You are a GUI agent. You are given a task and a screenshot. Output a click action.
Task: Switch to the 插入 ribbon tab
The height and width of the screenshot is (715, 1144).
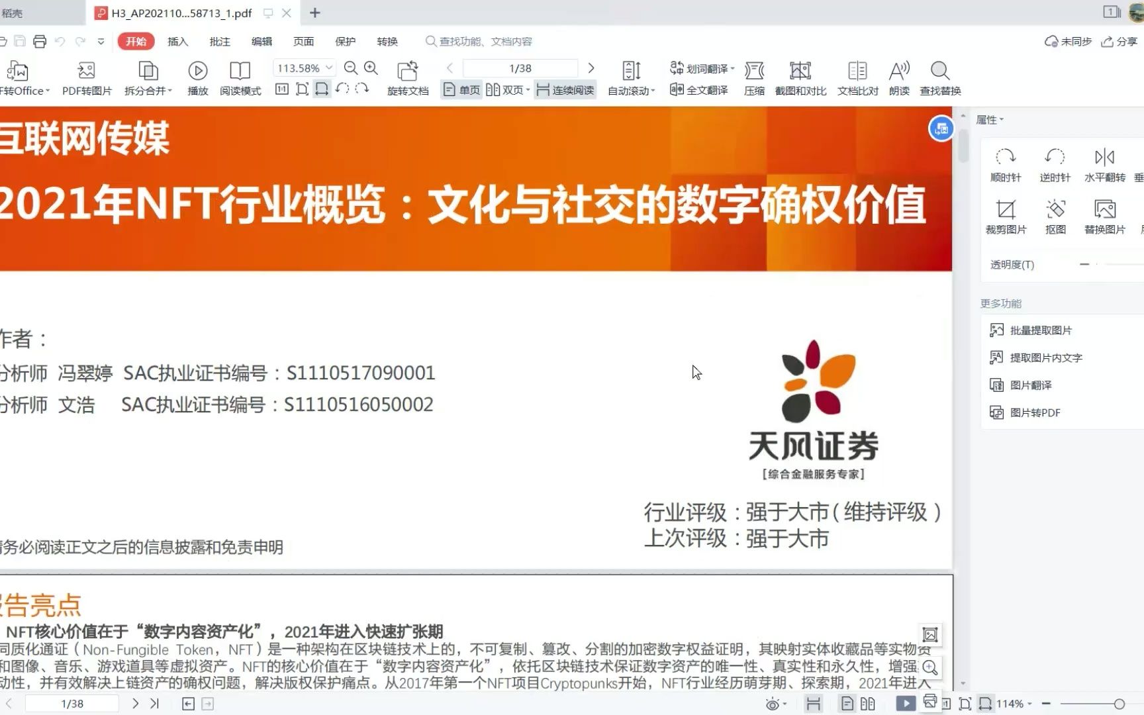click(x=177, y=41)
